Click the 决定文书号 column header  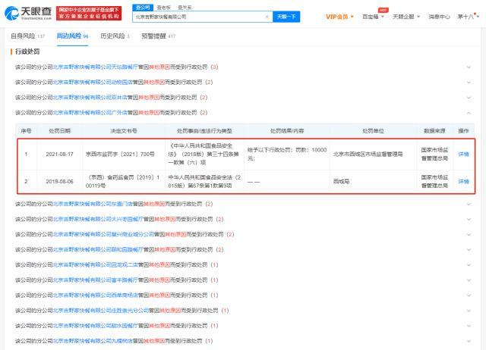click(124, 131)
